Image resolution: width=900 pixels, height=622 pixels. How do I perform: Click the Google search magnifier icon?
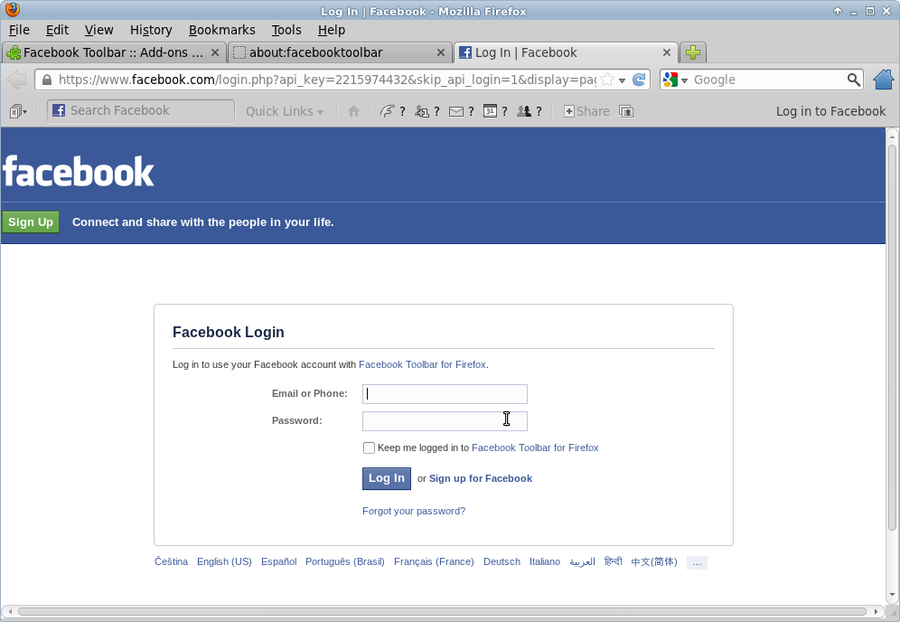point(854,80)
